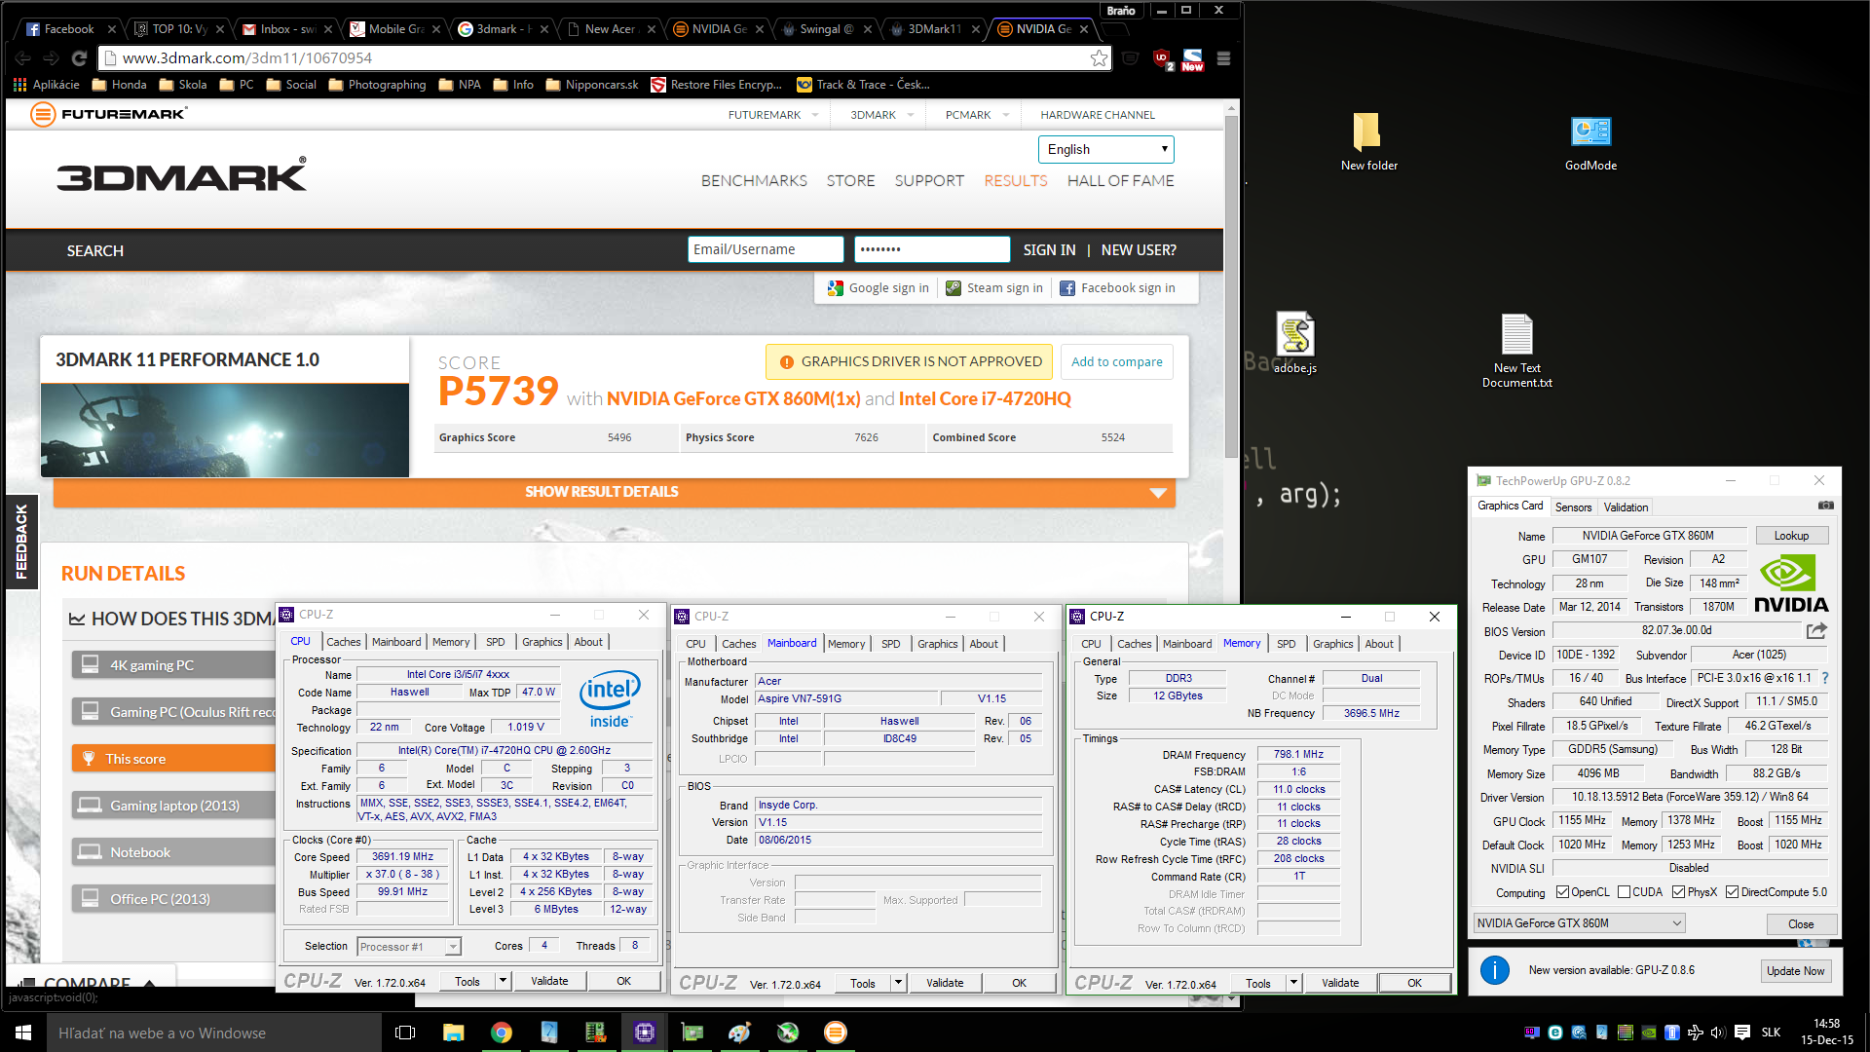This screenshot has height=1052, width=1870.
Task: Open the FEEDBACK side tab
Action: click(21, 542)
